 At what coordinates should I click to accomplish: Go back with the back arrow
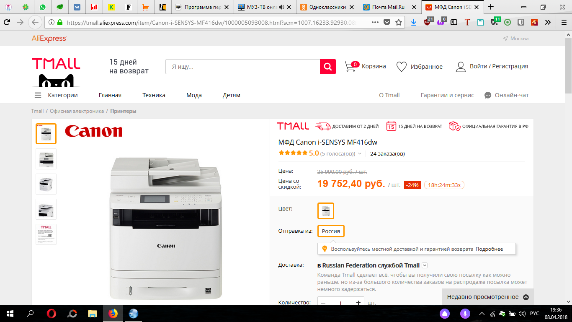[35, 22]
